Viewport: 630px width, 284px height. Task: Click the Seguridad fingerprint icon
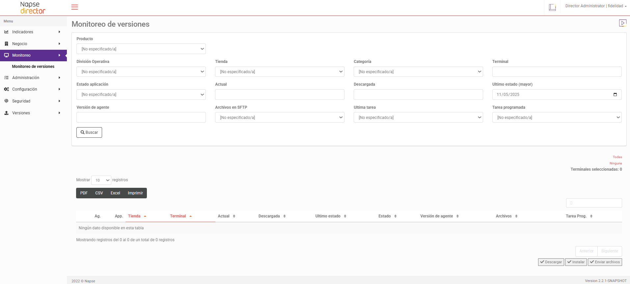pyautogui.click(x=6, y=101)
